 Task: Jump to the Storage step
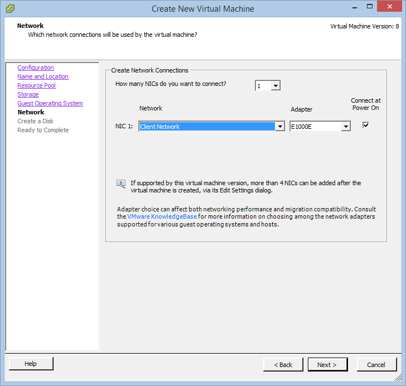pos(28,94)
